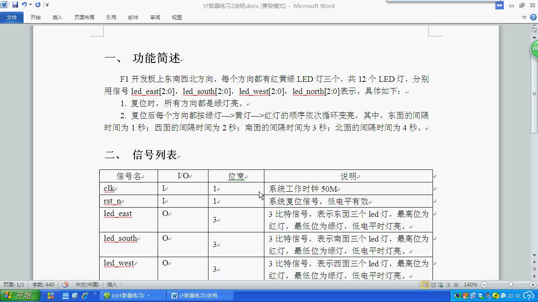
Task: Switch to Draft view
Action: 456,285
